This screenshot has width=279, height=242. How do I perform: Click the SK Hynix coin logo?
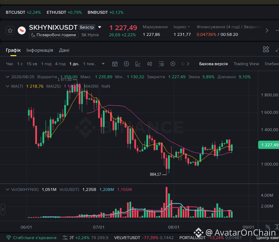pyautogui.click(x=22, y=30)
